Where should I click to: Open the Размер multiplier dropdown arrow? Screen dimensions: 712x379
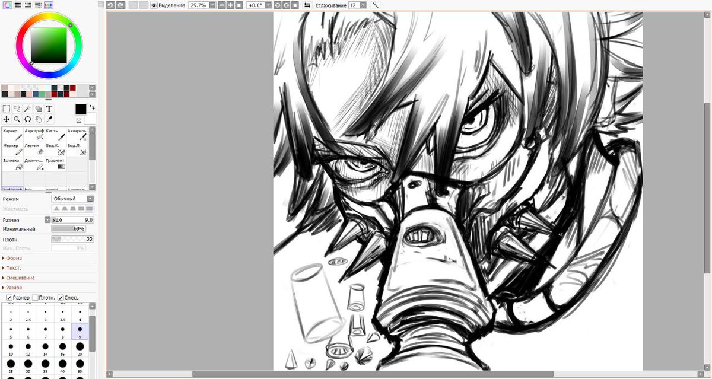(48, 220)
